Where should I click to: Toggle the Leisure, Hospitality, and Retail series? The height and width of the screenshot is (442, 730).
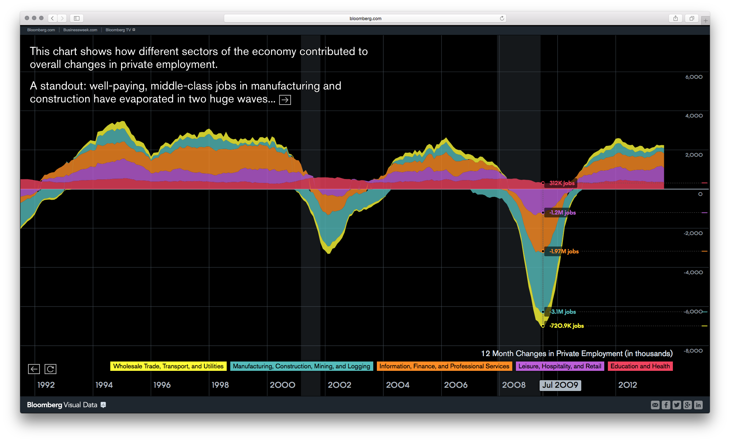click(x=560, y=366)
